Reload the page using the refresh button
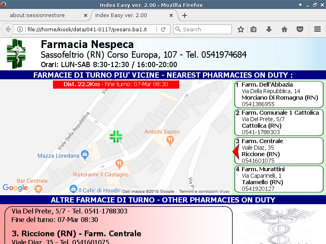Screen dimensions: 326x244 coord(163,29)
